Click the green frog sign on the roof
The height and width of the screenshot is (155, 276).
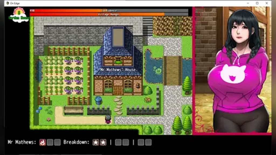(x=118, y=61)
